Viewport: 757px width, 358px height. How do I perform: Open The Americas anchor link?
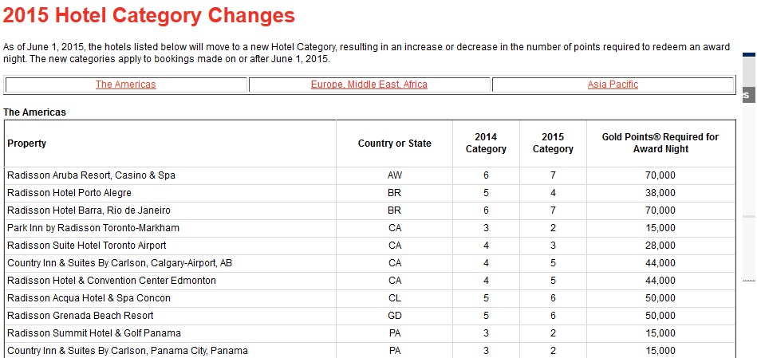[125, 85]
